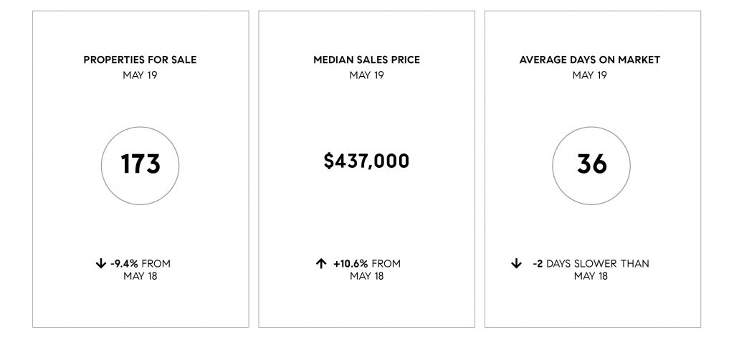Click the -2 days slower than text

click(591, 264)
